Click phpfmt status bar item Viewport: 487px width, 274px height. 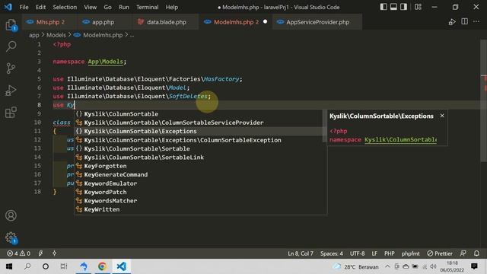410,253
